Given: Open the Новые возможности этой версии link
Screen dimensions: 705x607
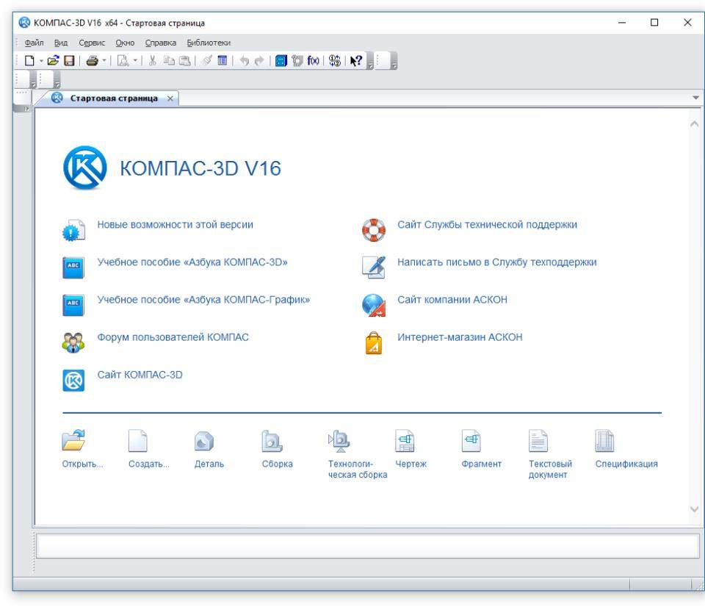Looking at the screenshot, I should (x=176, y=223).
